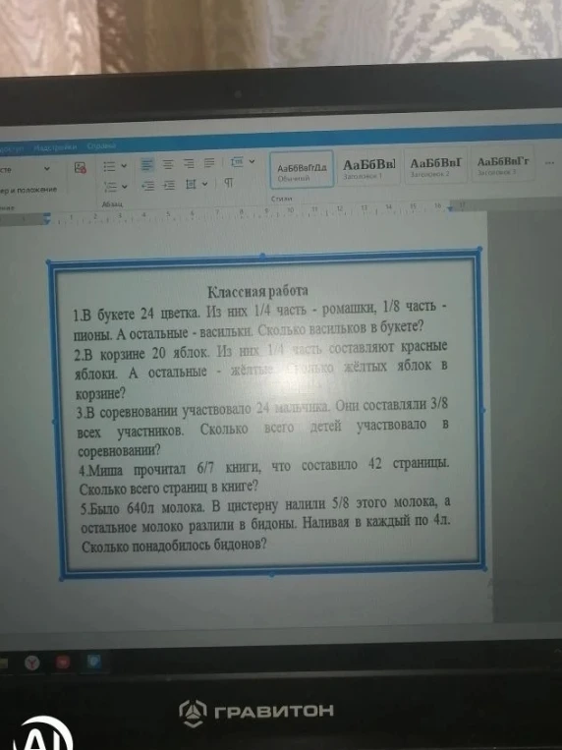Open the Yandex Browser icon in the taskbar

pos(32,663)
